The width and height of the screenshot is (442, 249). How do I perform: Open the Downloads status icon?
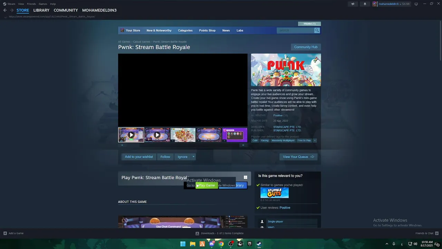[x=197, y=233]
